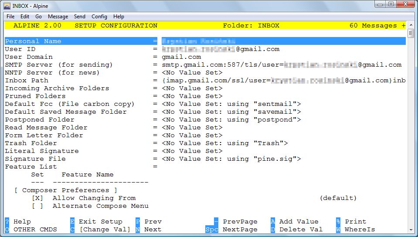Open the Help menu
Viewport: 418px width, 237px height.
[119, 17]
